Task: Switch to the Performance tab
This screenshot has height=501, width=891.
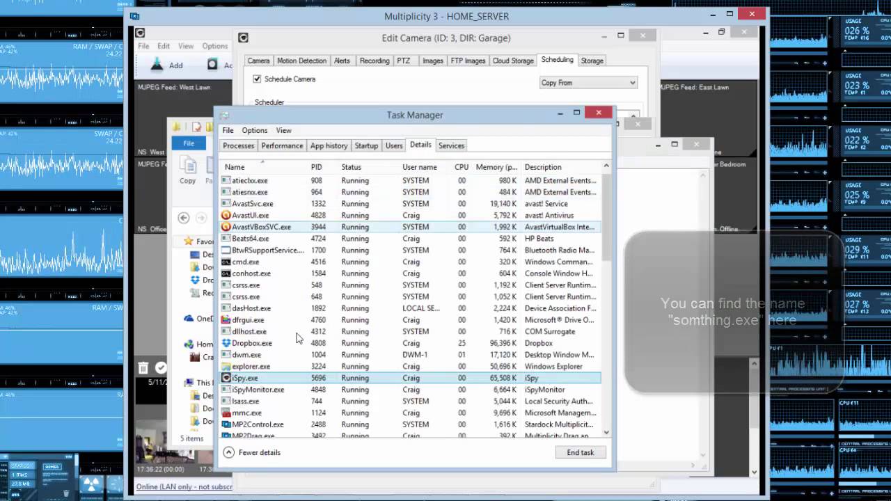Action: pyautogui.click(x=282, y=145)
